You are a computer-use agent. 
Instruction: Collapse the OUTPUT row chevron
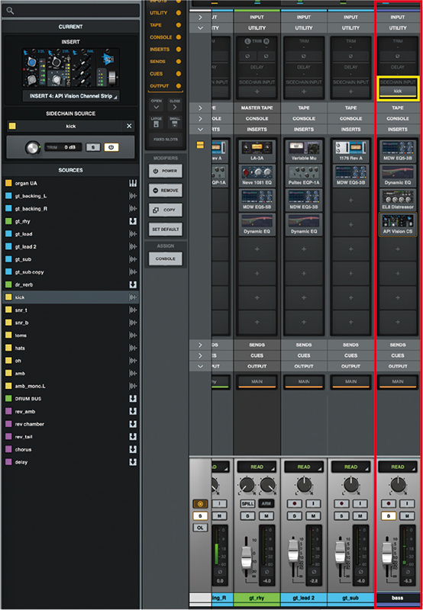coord(200,366)
